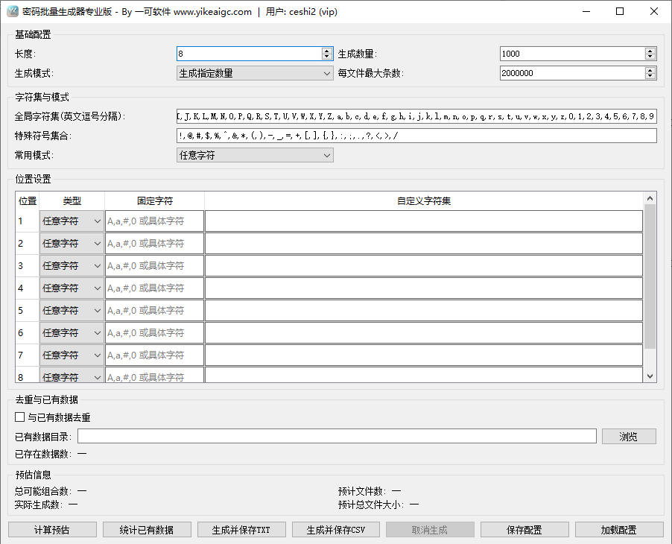The width and height of the screenshot is (672, 544).
Task: Click the 计算预估 button
Action: [x=52, y=529]
